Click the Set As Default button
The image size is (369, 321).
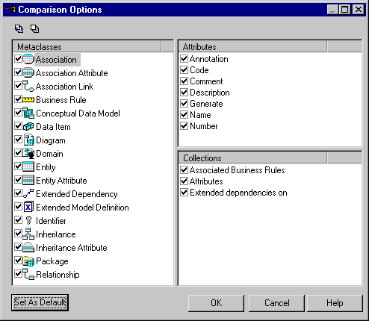[x=40, y=302]
